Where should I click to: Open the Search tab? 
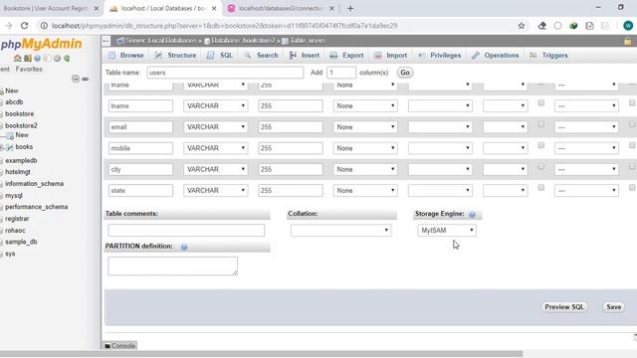pyautogui.click(x=261, y=56)
